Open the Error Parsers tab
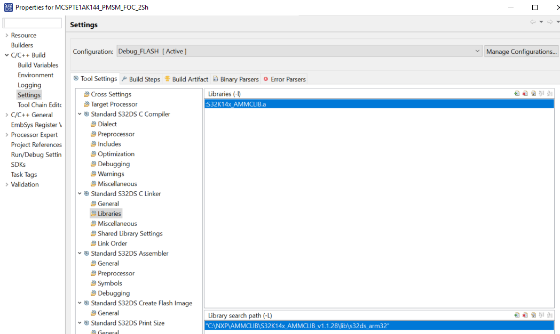560x334 pixels. click(284, 78)
